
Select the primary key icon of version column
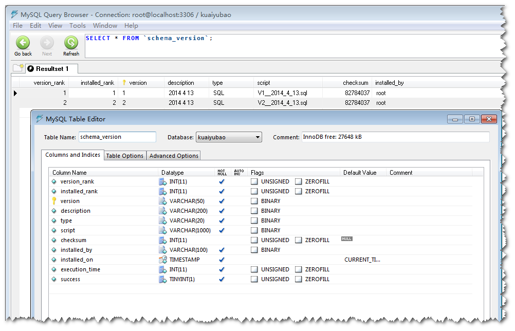54,201
